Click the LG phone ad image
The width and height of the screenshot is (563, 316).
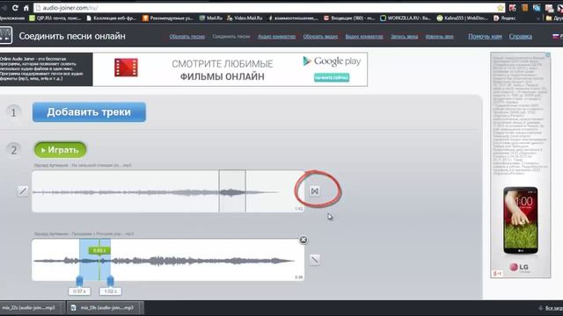(521, 220)
